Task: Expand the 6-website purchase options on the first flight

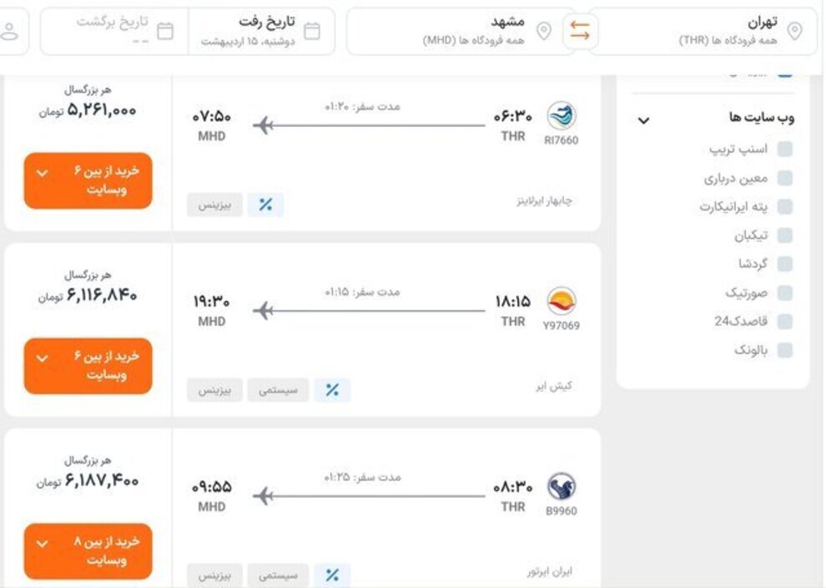Action: pyautogui.click(x=88, y=180)
